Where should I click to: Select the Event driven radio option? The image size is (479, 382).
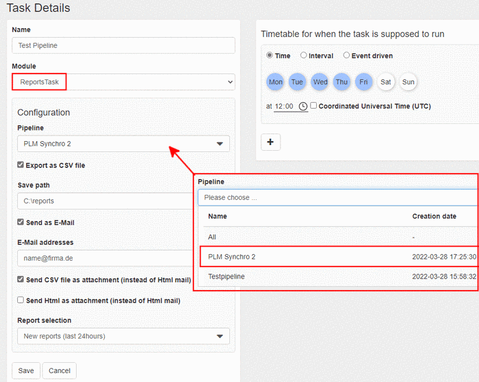[x=347, y=56]
